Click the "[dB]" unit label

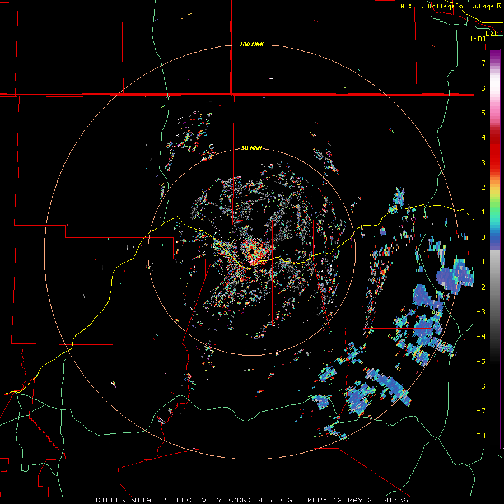pyautogui.click(x=478, y=39)
